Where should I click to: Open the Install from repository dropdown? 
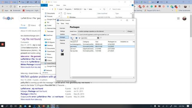101,31
